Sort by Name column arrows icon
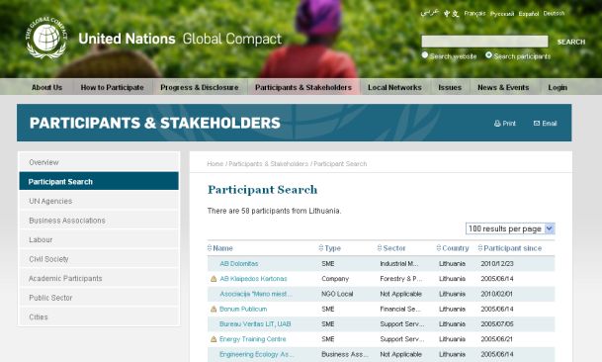This screenshot has height=362, width=602. coord(210,248)
